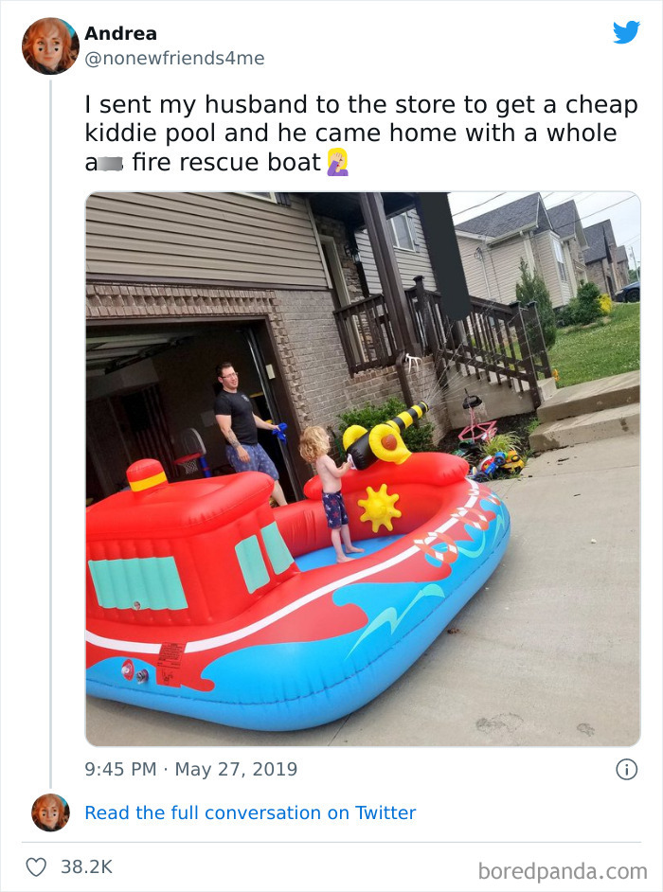The height and width of the screenshot is (892, 663).
Task: Click the heart like icon
Action: (36, 867)
